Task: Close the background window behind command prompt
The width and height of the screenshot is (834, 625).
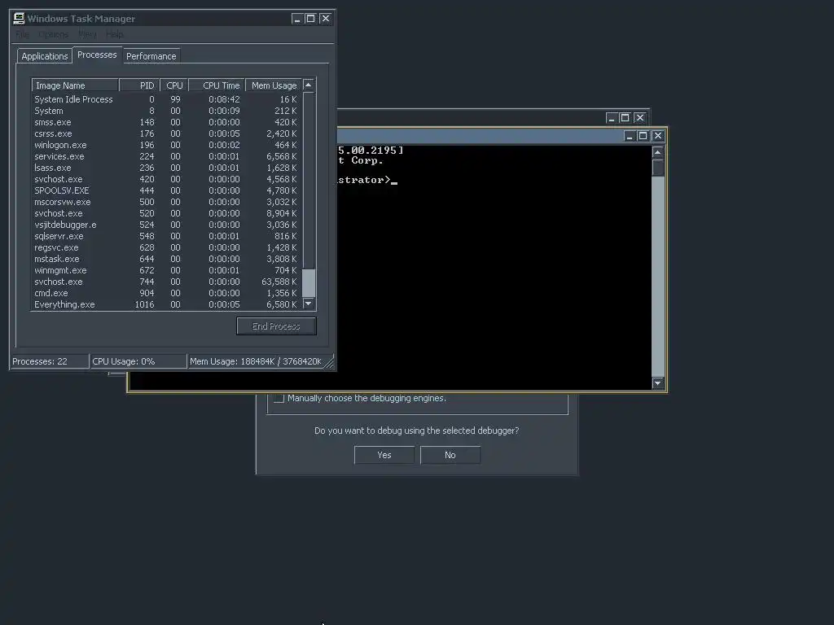Action: [x=640, y=118]
